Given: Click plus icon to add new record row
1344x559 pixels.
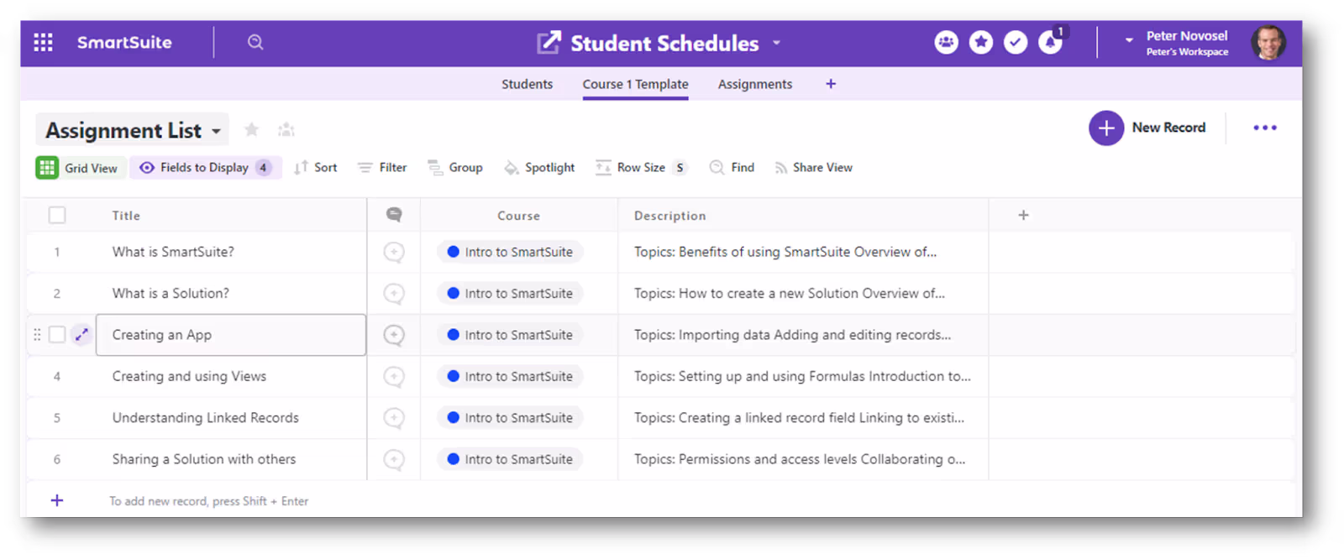Looking at the screenshot, I should tap(57, 501).
